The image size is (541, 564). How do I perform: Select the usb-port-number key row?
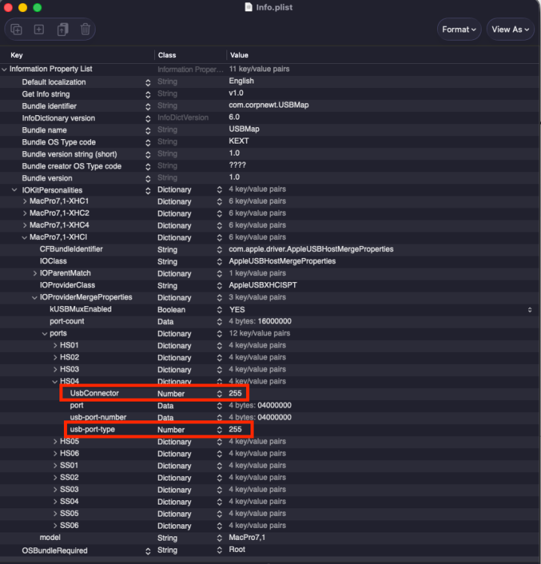coord(98,417)
